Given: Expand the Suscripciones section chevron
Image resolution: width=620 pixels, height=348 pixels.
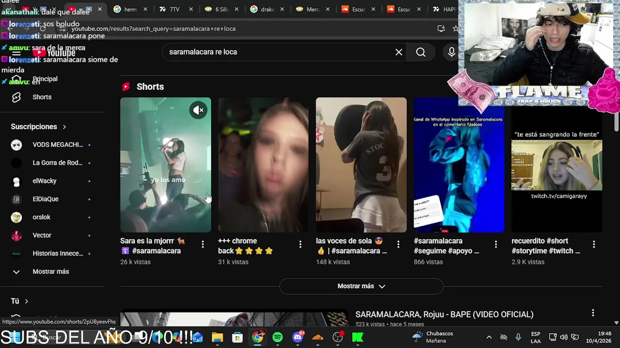Looking at the screenshot, I should point(64,127).
